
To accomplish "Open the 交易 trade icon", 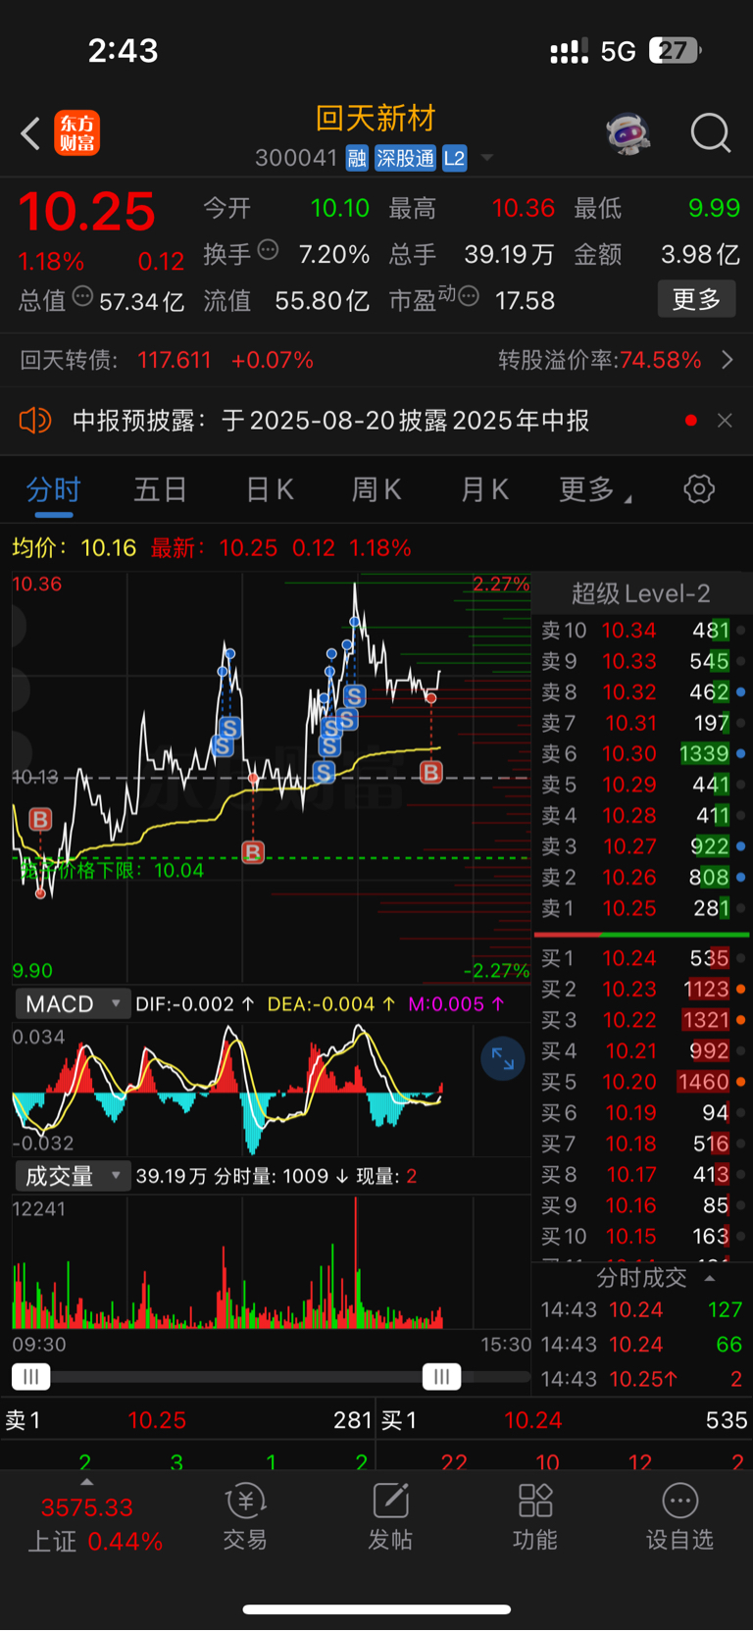I will 245,1516.
